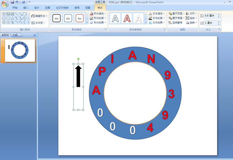Switch to the 大纲 outline tab
The width and height of the screenshot is (233, 160).
click(x=15, y=35)
